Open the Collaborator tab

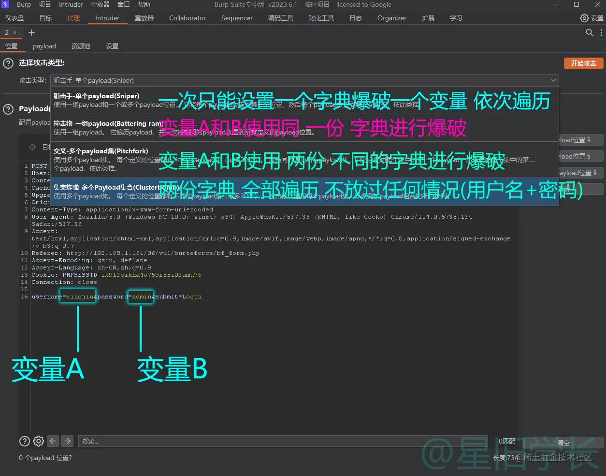click(x=188, y=18)
